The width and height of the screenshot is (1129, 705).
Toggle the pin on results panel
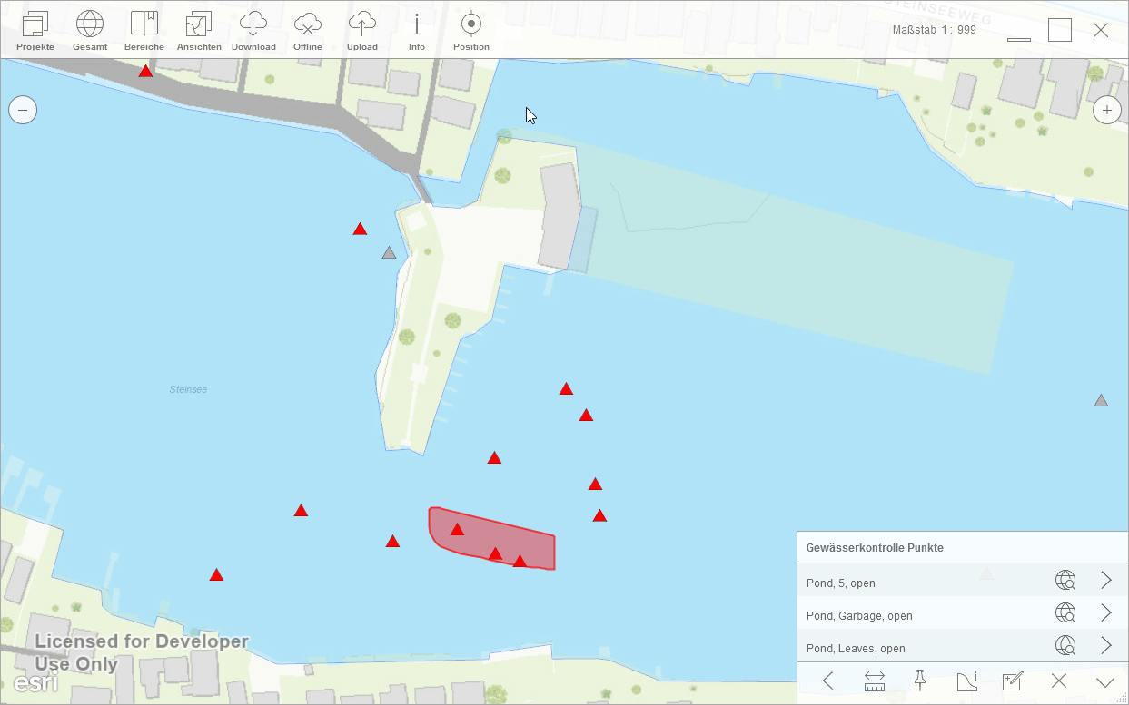pyautogui.click(x=919, y=681)
